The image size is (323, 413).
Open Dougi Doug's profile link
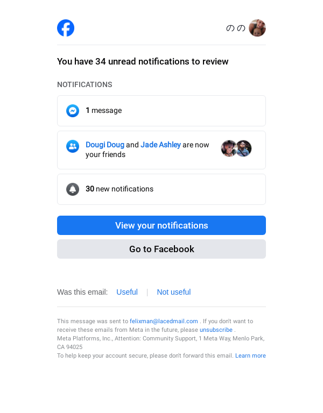click(x=104, y=145)
